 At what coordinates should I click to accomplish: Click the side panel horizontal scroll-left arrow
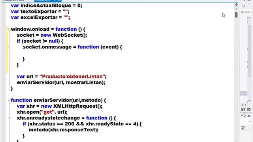242,105
